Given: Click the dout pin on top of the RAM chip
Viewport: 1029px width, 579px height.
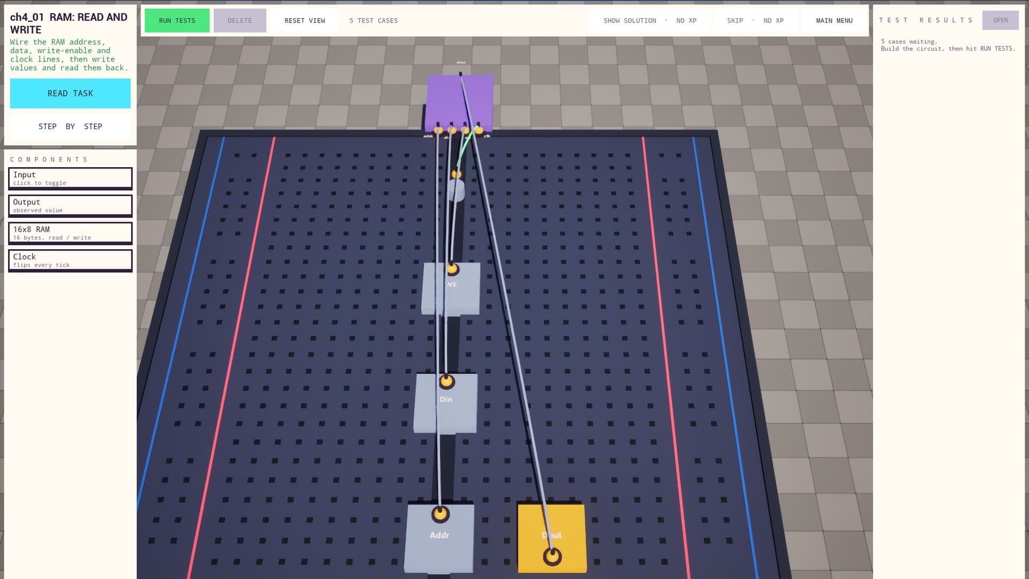Looking at the screenshot, I should (460, 73).
